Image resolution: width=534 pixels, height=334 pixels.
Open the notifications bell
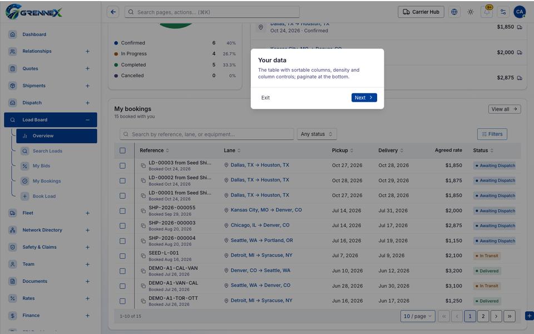coord(487,12)
